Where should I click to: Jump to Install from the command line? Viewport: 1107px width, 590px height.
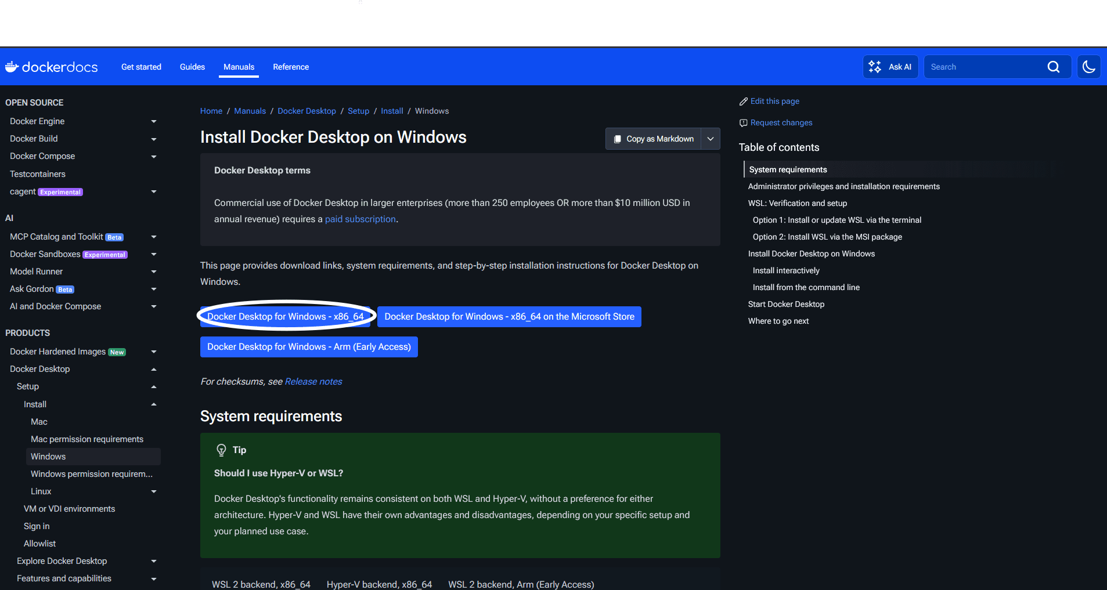[806, 287]
